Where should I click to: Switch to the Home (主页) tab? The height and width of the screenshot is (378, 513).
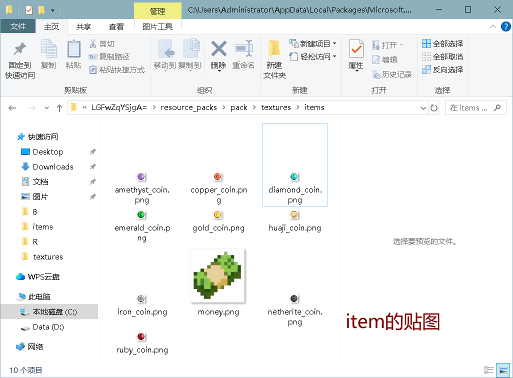tap(51, 26)
